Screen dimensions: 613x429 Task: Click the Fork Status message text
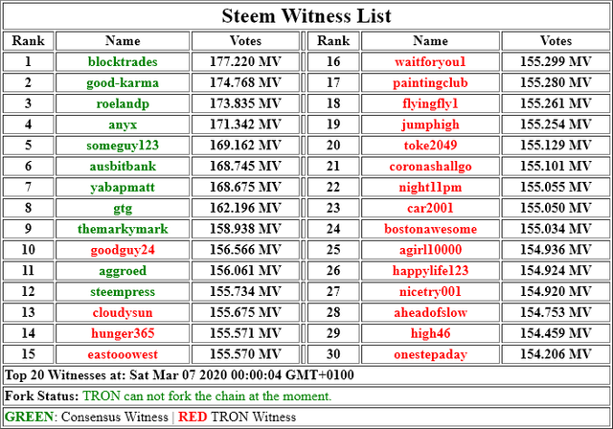pyautogui.click(x=207, y=396)
